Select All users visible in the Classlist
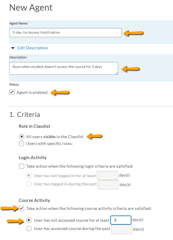Screen dimensions: 173x240 (x=22, y=136)
